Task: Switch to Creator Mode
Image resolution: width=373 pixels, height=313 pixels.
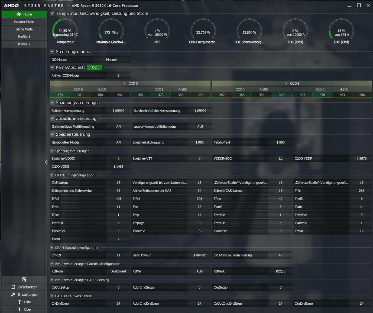Action: [24, 22]
